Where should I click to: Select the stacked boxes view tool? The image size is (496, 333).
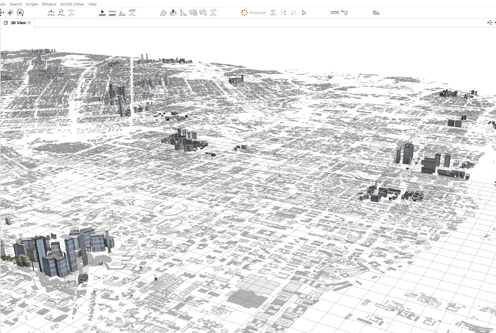(x=10, y=13)
